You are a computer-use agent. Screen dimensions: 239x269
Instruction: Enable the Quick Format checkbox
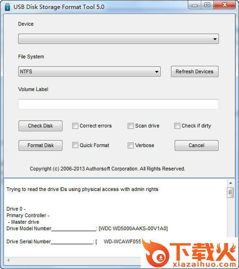click(x=75, y=145)
